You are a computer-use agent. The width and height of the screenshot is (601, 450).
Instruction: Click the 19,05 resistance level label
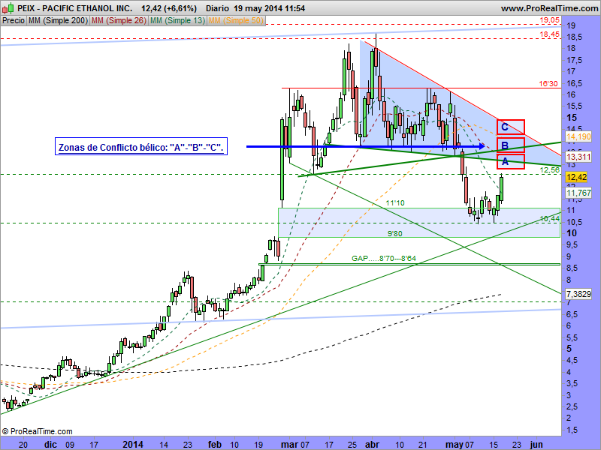point(550,20)
